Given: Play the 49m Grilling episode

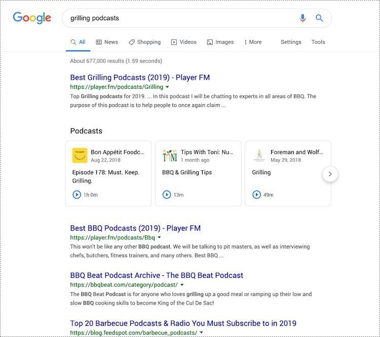Looking at the screenshot, I should coord(256,195).
